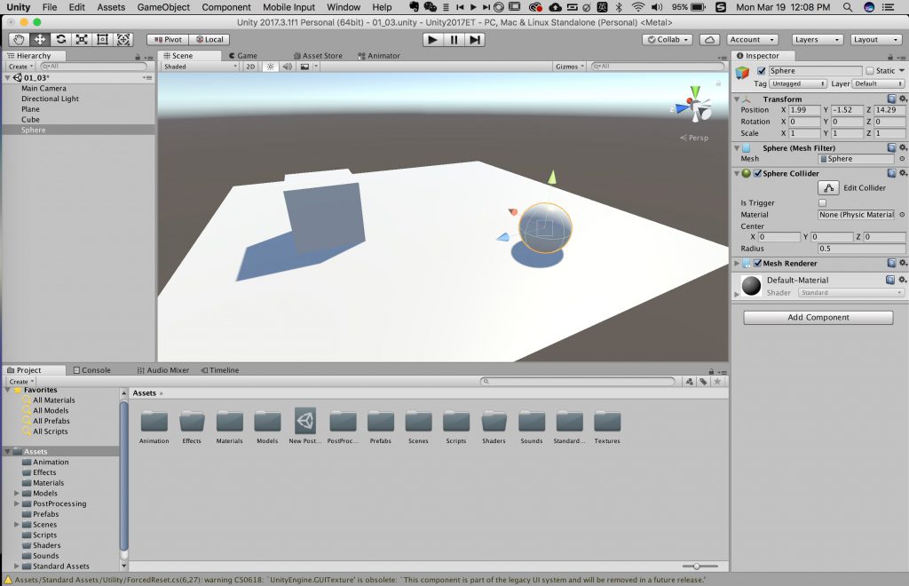Viewport: 909px width, 586px height.
Task: Click the scene orientation gizmo
Action: pos(694,106)
